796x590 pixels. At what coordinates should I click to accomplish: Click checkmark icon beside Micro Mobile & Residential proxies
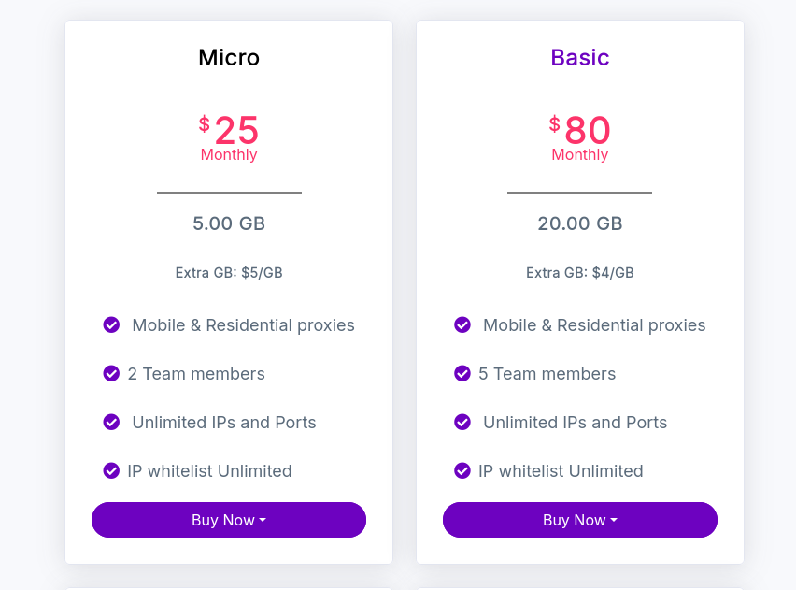point(111,324)
